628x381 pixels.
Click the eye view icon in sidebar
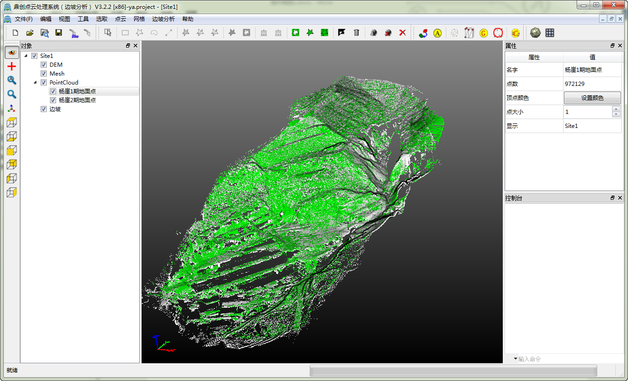click(x=12, y=53)
